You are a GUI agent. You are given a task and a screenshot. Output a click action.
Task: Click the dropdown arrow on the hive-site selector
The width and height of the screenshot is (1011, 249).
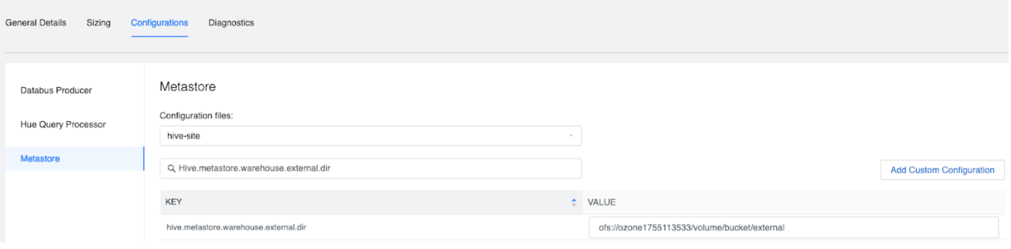coord(571,136)
